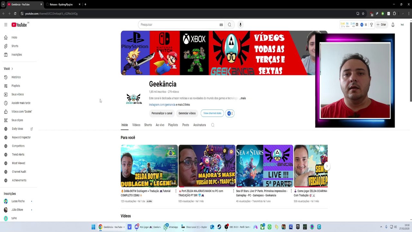The width and height of the screenshot is (412, 232).
Task: Open WhatsApp from the taskbar
Action: [171, 227]
